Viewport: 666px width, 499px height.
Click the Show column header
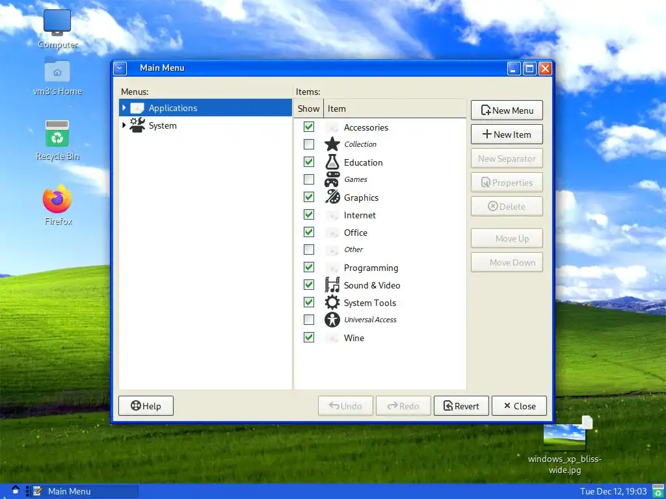(x=308, y=109)
